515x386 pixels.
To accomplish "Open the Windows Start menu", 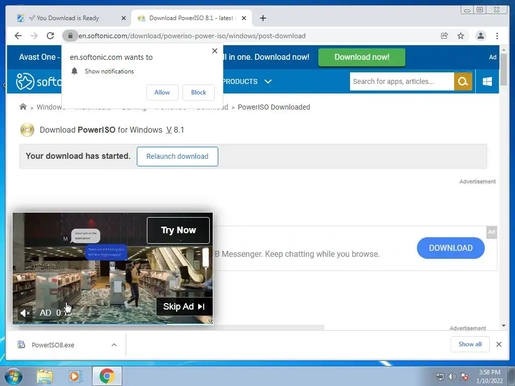I will pyautogui.click(x=14, y=376).
